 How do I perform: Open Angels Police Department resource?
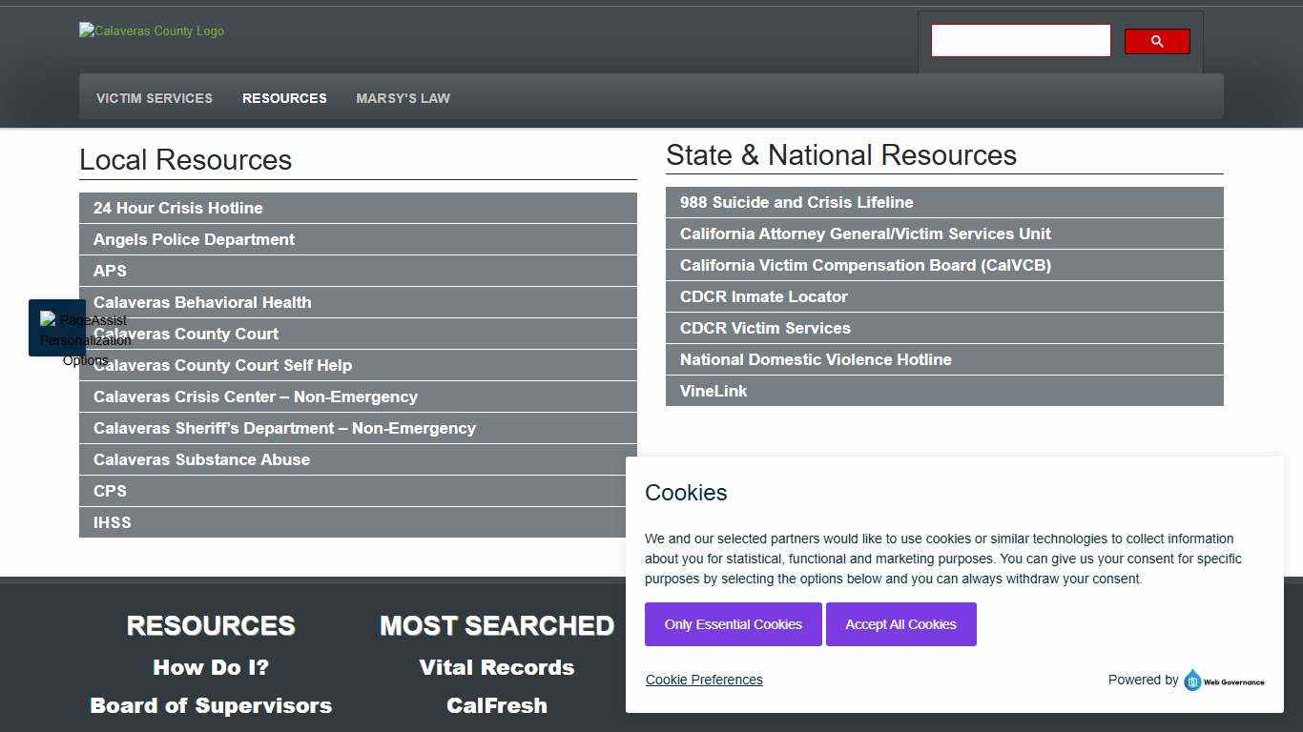[x=194, y=239]
